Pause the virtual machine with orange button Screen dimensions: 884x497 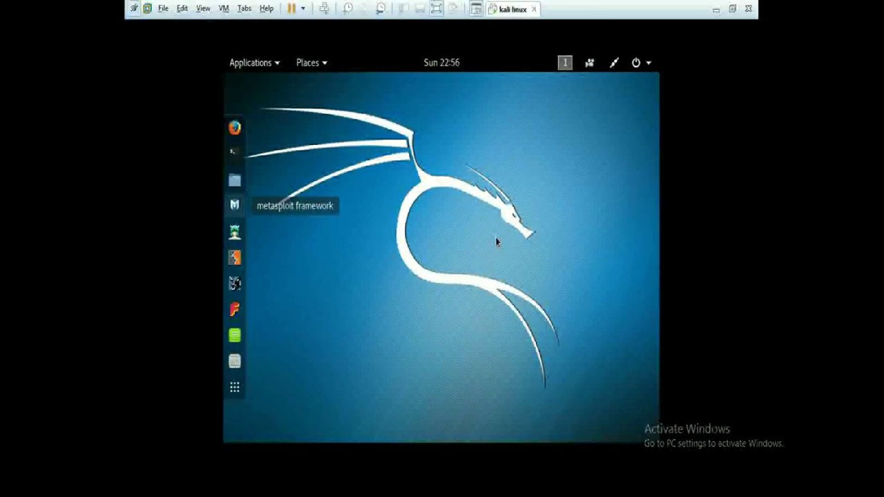(x=291, y=9)
